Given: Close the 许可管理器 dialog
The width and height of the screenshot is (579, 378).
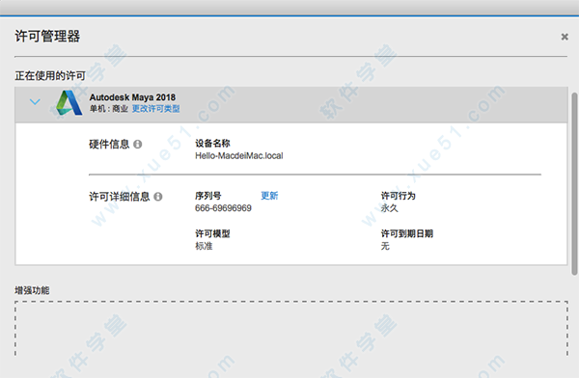Looking at the screenshot, I should click(x=565, y=37).
